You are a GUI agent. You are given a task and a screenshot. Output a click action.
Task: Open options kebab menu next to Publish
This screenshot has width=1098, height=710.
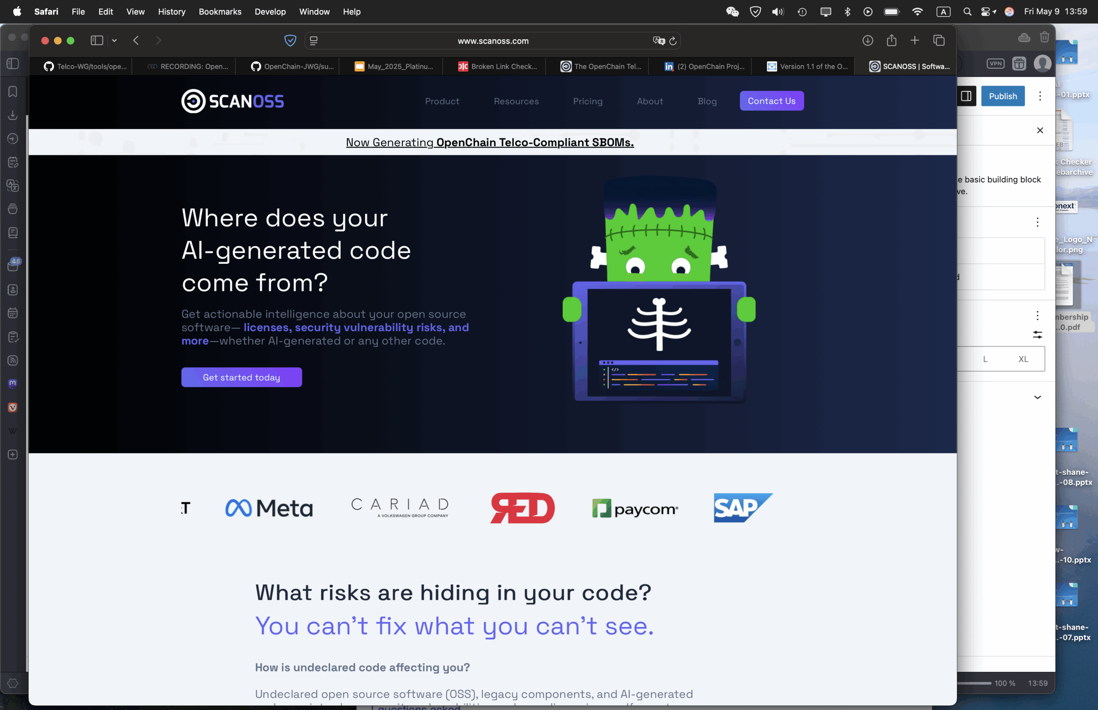[1040, 96]
